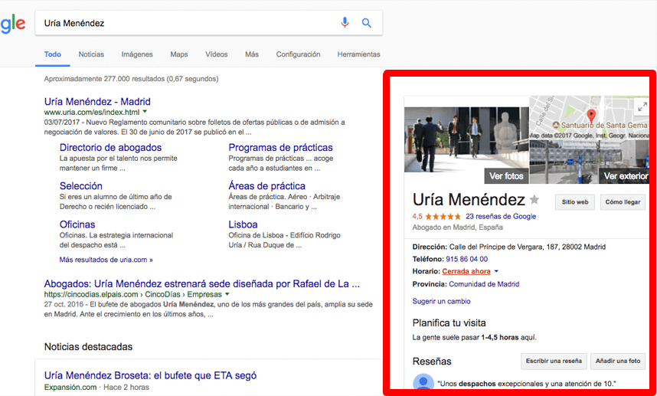657x396 pixels.
Task: Click the red location pin on map
Action: [x=590, y=116]
